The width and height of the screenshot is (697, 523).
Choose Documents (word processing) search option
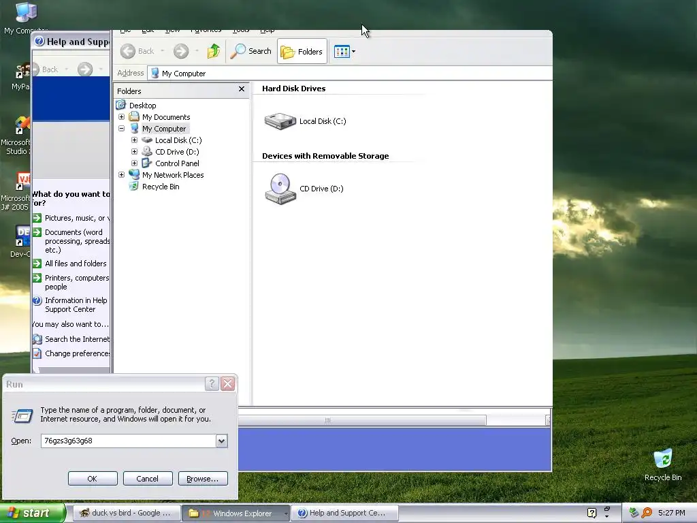pyautogui.click(x=77, y=241)
